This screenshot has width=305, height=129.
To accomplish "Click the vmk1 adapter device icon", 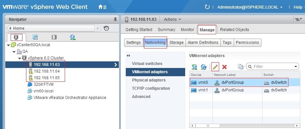I will tap(194, 90).
